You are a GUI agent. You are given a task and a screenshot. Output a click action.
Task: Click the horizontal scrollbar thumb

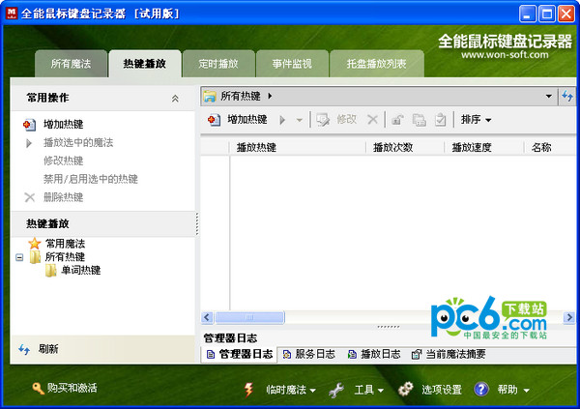coord(249,317)
